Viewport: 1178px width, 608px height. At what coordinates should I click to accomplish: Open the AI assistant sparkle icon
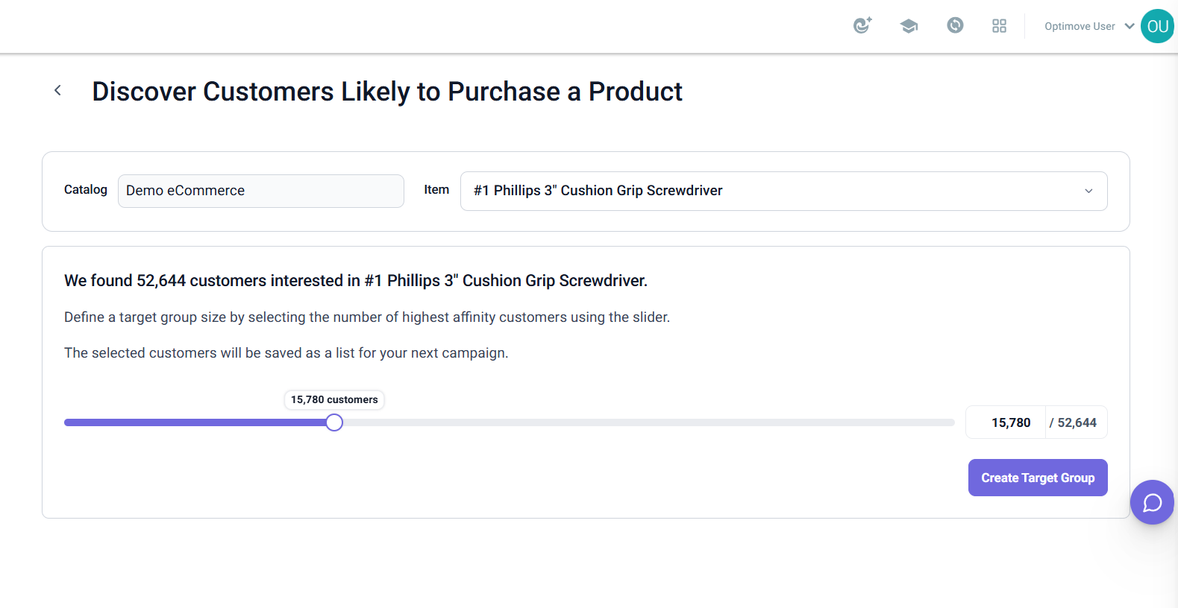pyautogui.click(x=862, y=25)
